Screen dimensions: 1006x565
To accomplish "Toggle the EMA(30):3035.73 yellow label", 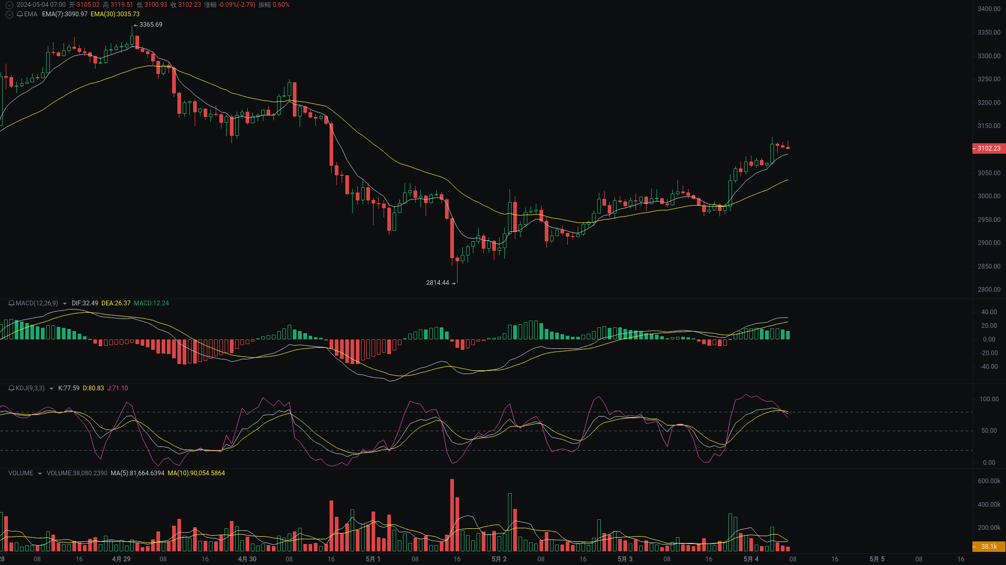I will click(x=115, y=15).
